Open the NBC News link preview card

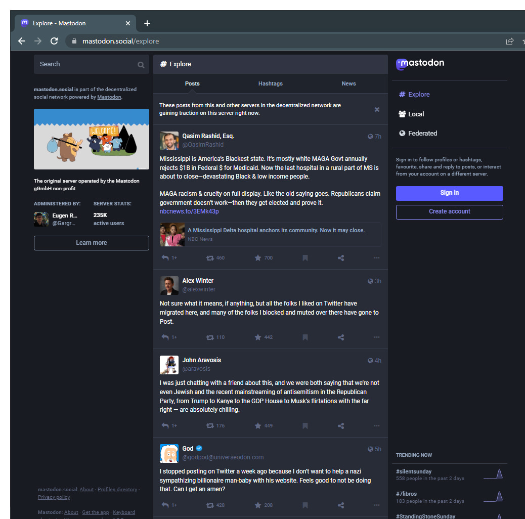[270, 234]
